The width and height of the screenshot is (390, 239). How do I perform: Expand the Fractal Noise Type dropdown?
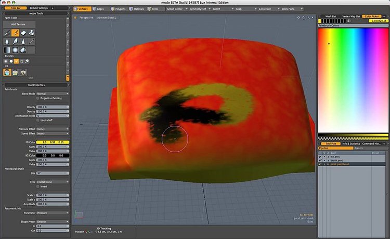point(52,182)
